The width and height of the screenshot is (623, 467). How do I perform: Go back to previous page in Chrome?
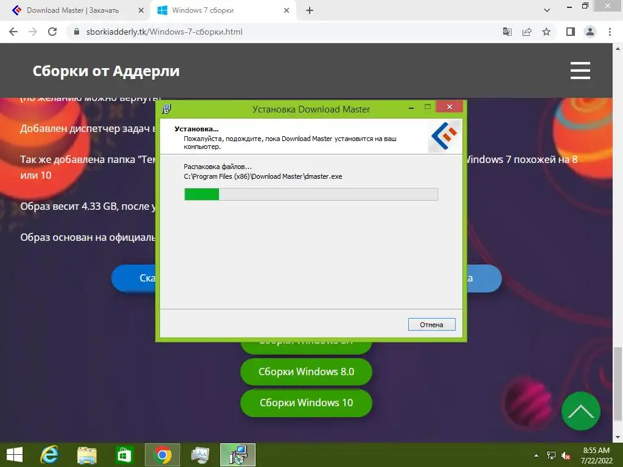[x=13, y=32]
